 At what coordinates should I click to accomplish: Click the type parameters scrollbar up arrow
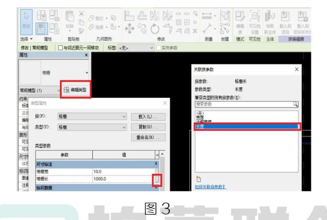(162, 154)
